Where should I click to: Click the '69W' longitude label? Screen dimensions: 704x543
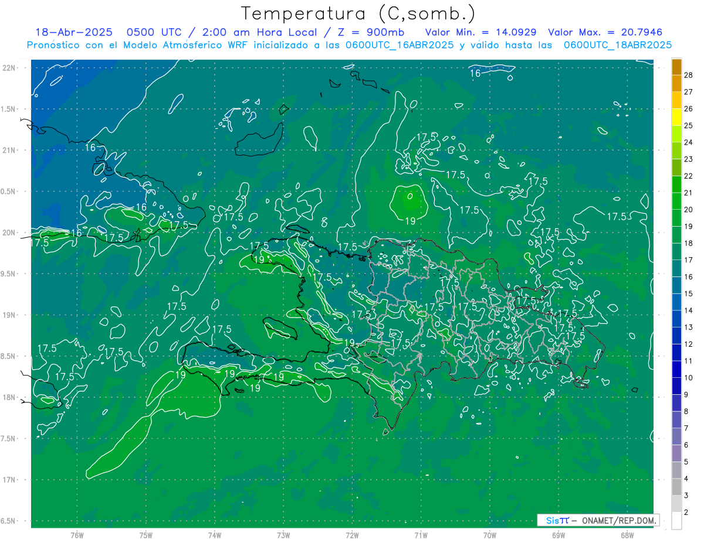click(559, 535)
